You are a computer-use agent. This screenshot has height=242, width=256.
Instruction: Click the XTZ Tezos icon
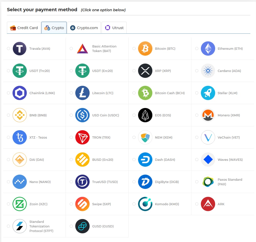pyautogui.click(x=20, y=138)
